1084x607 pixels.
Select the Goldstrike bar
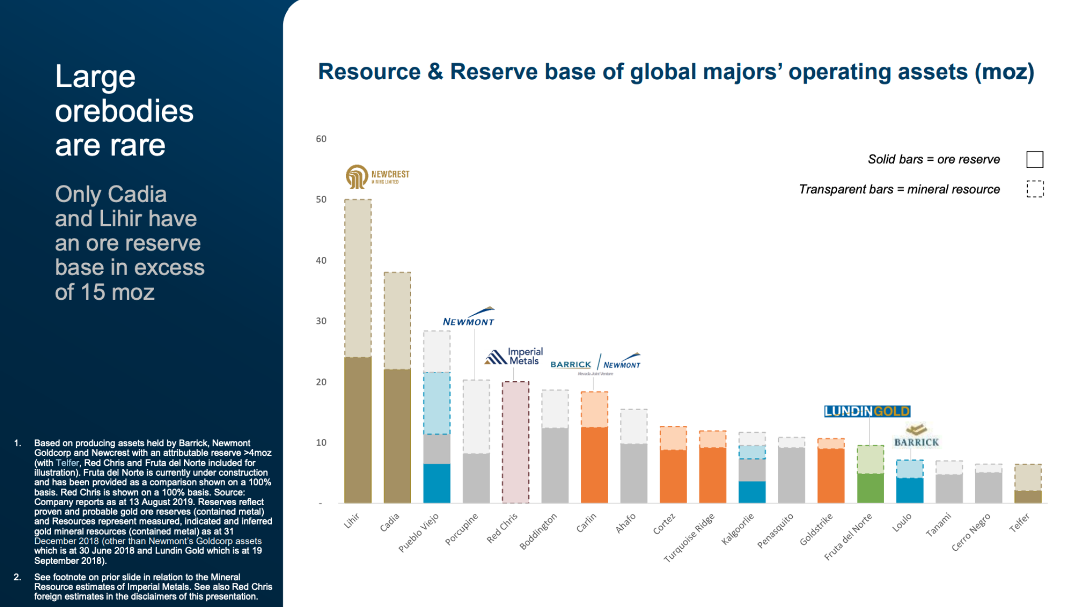[x=831, y=470]
